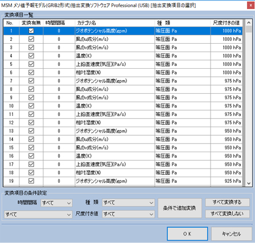Open the 種類 dropdown
The width and height of the screenshot is (255, 243).
(x=128, y=203)
